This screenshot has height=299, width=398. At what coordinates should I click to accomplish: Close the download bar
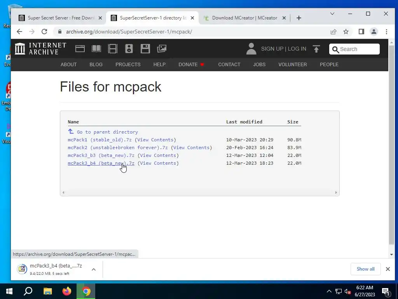(x=388, y=269)
